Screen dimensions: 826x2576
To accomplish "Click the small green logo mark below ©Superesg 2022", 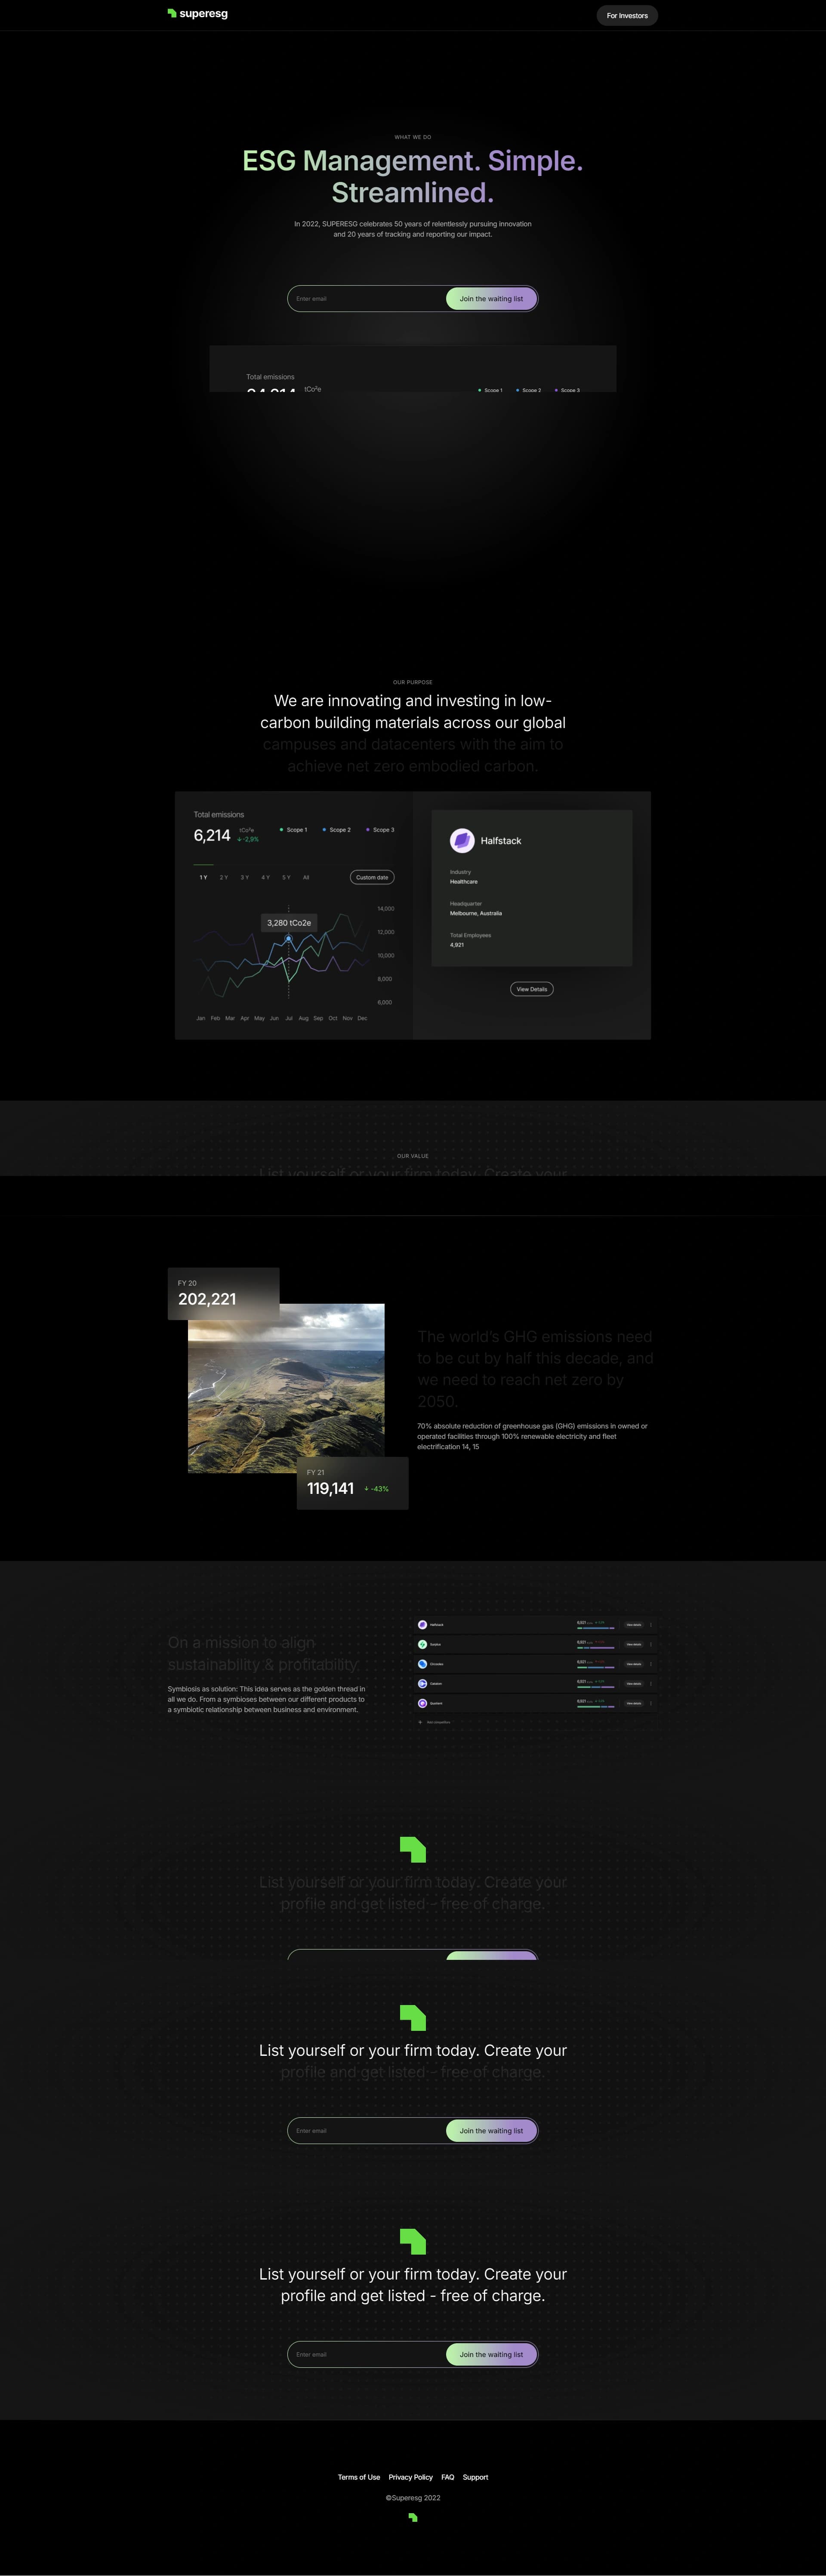I will point(413,2518).
